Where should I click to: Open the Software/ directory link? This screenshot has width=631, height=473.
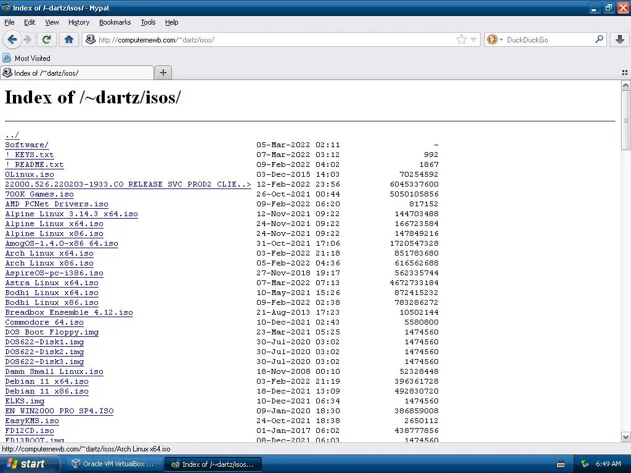(x=26, y=145)
